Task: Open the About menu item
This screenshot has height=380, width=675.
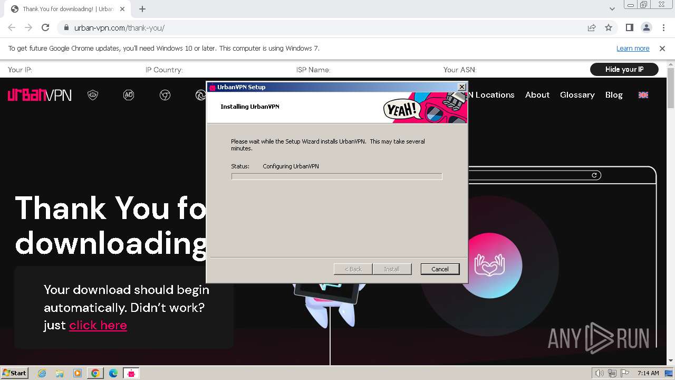Action: tap(537, 95)
